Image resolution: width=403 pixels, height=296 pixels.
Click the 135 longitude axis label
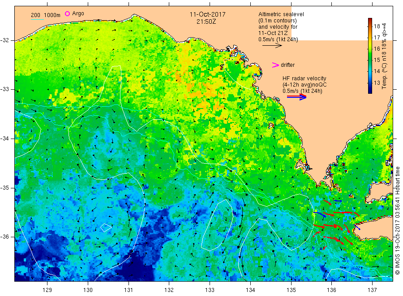pos(291,290)
